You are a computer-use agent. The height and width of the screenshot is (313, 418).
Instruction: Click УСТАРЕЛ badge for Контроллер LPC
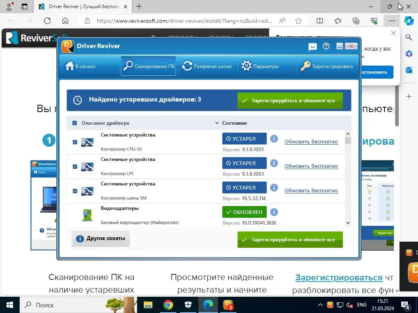[x=244, y=163]
